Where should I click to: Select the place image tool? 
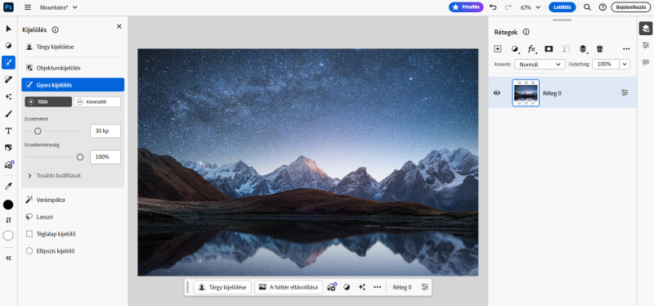point(8,148)
